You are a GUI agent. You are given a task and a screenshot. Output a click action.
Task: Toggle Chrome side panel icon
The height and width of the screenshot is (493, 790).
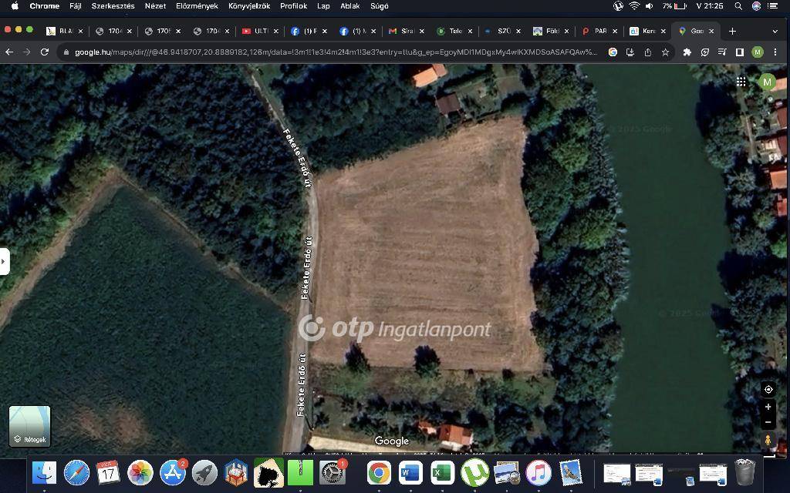pyautogui.click(x=739, y=52)
